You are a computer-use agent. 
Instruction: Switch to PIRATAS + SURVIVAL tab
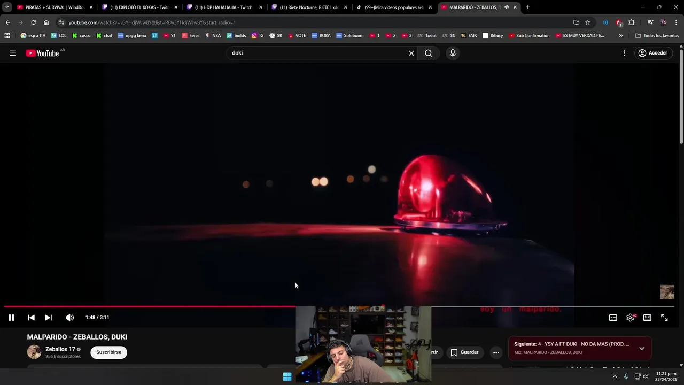point(55,7)
